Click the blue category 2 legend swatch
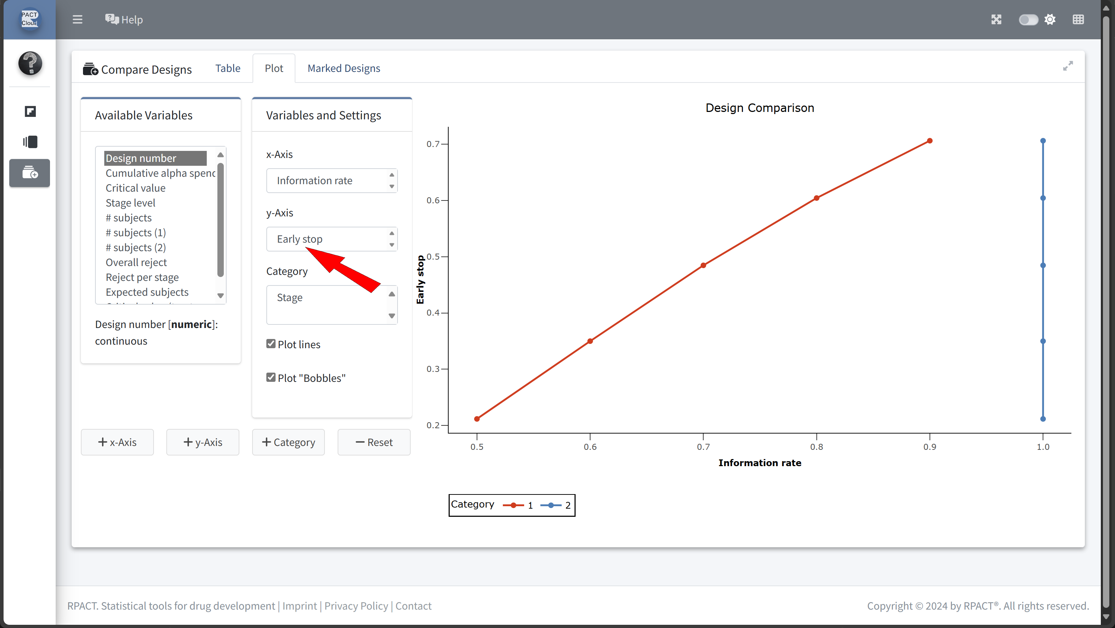1115x628 pixels. 550,505
